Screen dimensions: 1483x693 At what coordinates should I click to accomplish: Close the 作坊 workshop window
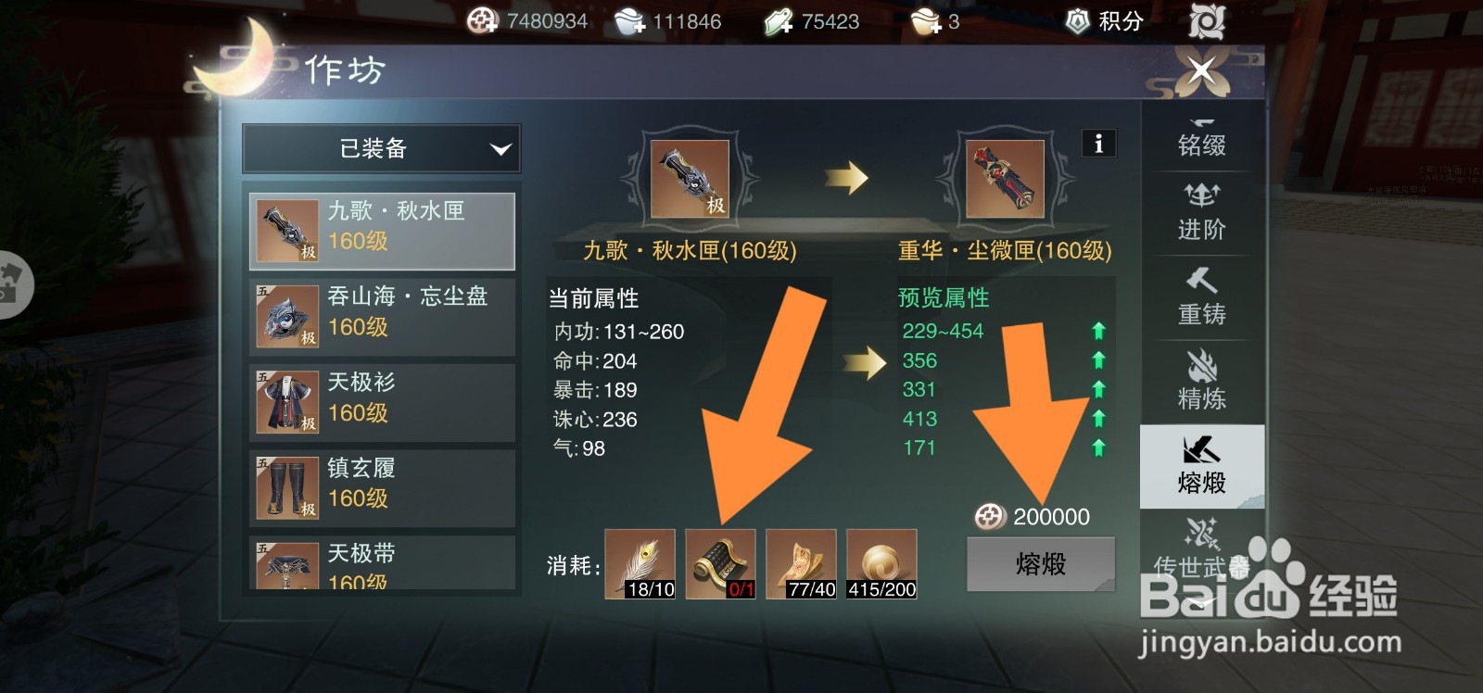[1202, 70]
